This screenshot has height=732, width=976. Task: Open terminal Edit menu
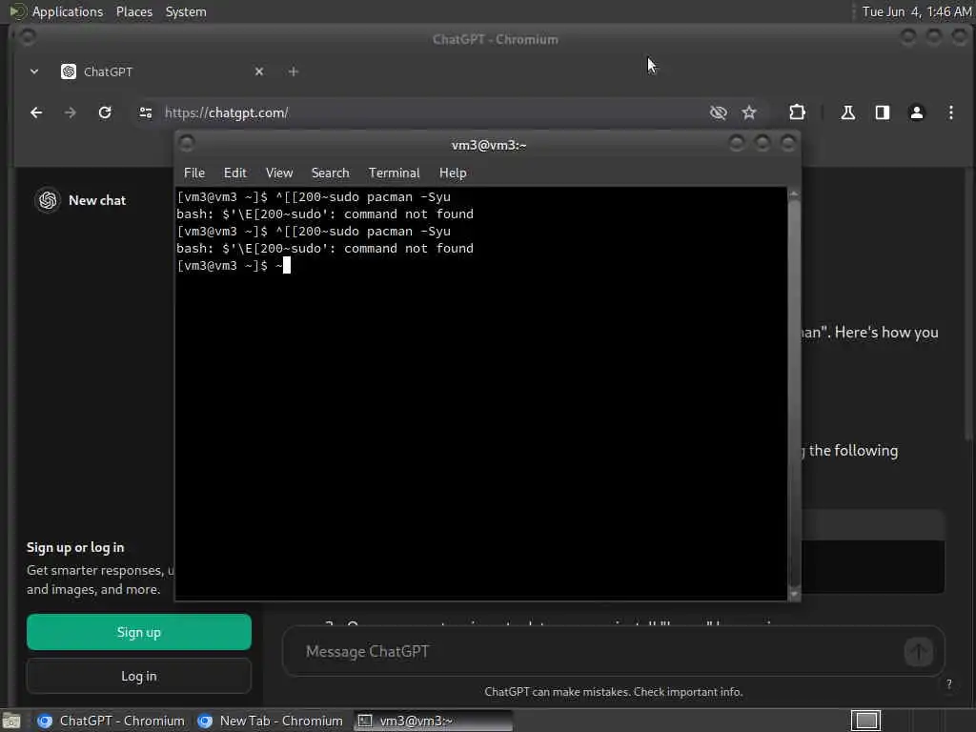tap(235, 173)
